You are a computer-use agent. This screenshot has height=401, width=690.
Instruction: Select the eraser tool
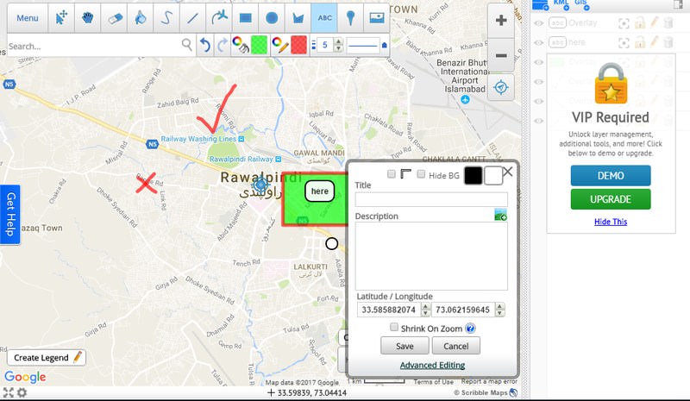(114, 18)
